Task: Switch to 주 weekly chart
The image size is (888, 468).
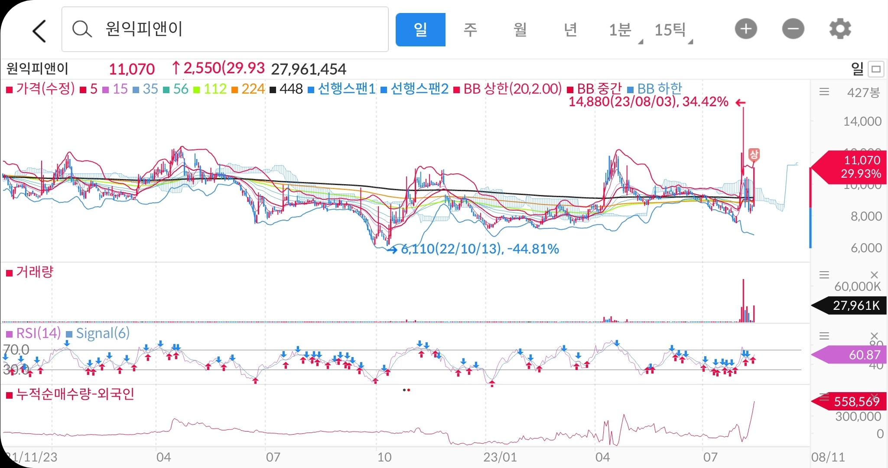Action: pyautogui.click(x=470, y=29)
